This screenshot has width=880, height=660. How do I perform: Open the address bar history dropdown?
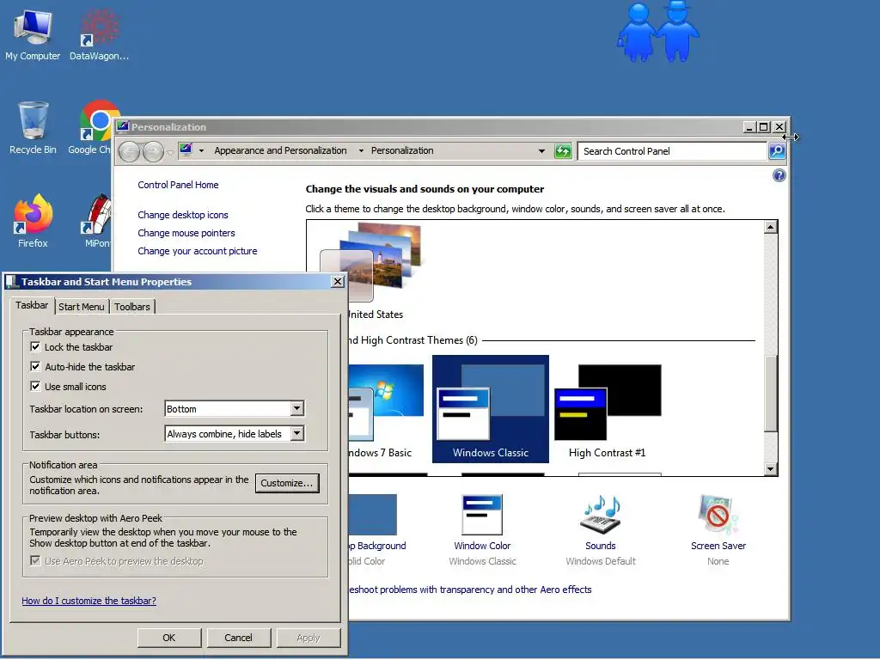pos(541,151)
